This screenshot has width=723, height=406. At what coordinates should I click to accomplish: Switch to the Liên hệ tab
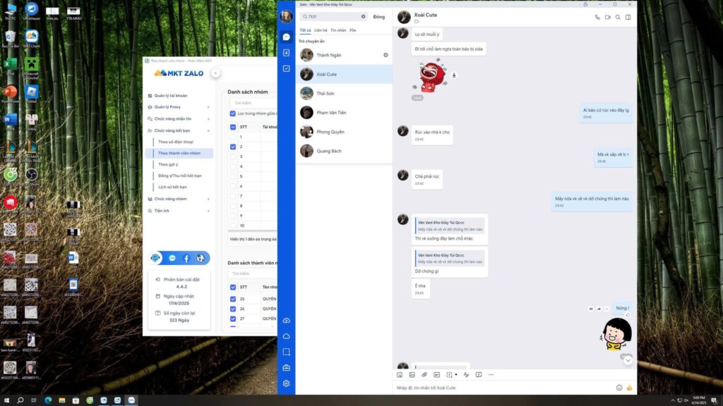(321, 30)
